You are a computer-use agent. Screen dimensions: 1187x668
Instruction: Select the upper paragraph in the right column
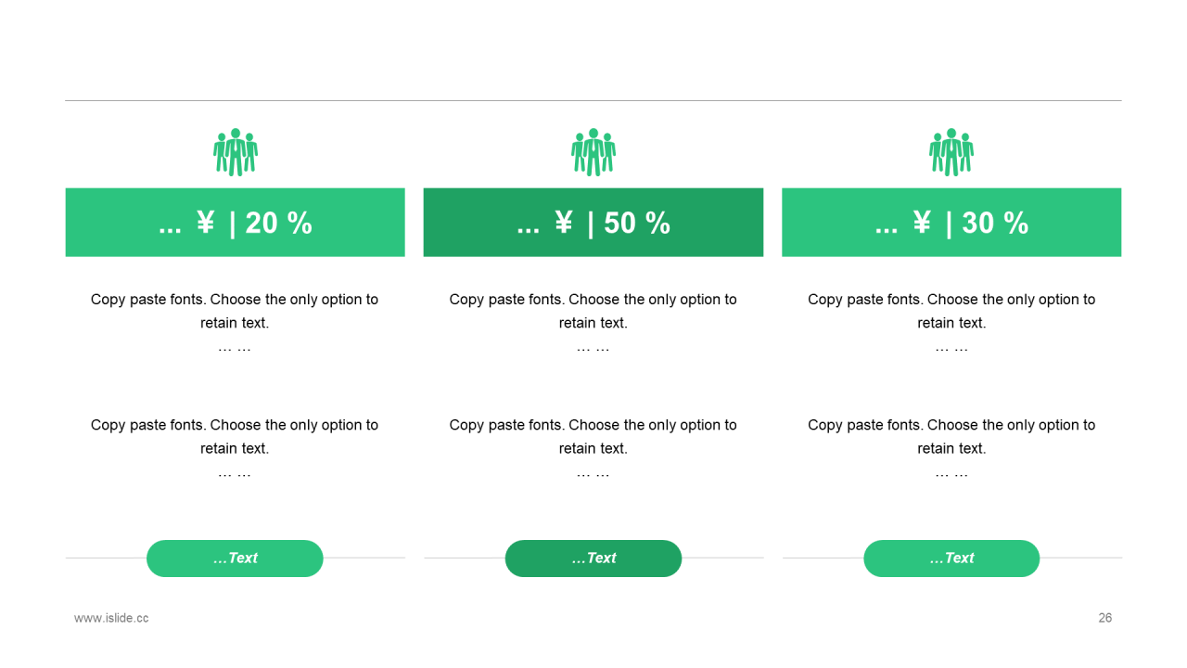(x=951, y=323)
